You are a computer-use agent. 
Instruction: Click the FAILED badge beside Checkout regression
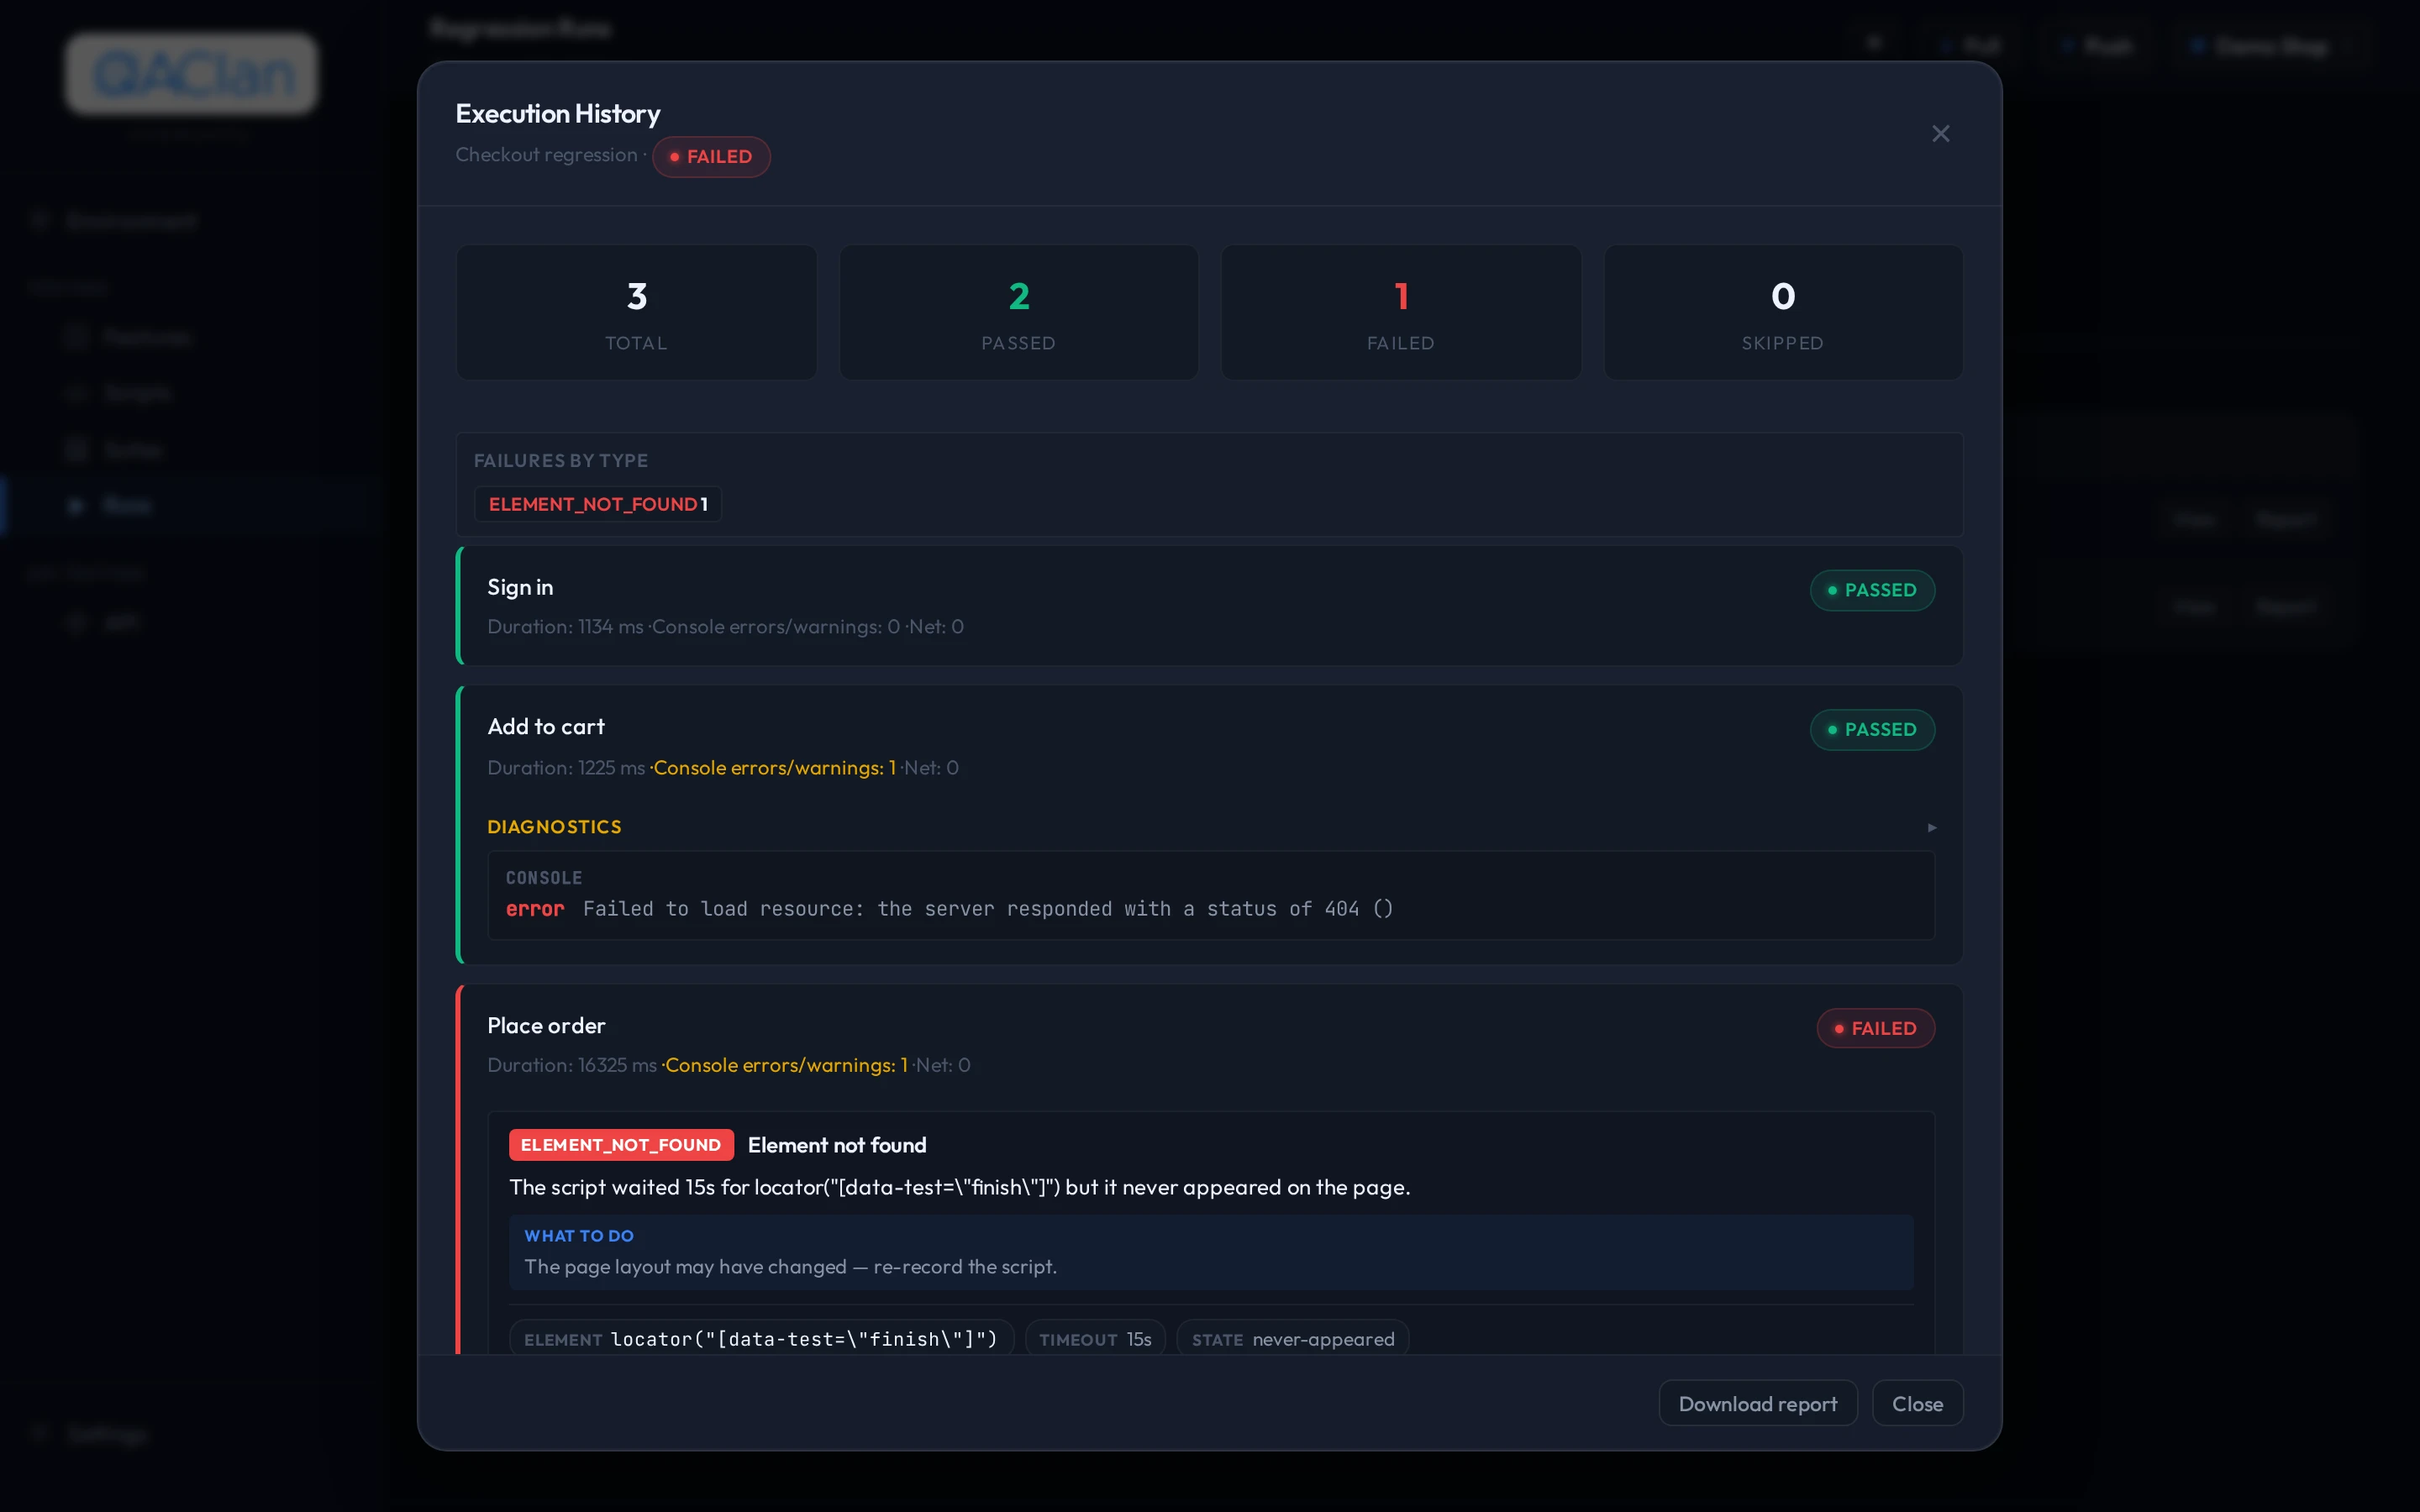click(711, 157)
